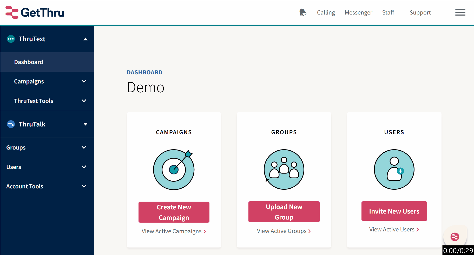The image size is (474, 255).
Task: Open View Active Campaigns link
Action: (x=174, y=231)
